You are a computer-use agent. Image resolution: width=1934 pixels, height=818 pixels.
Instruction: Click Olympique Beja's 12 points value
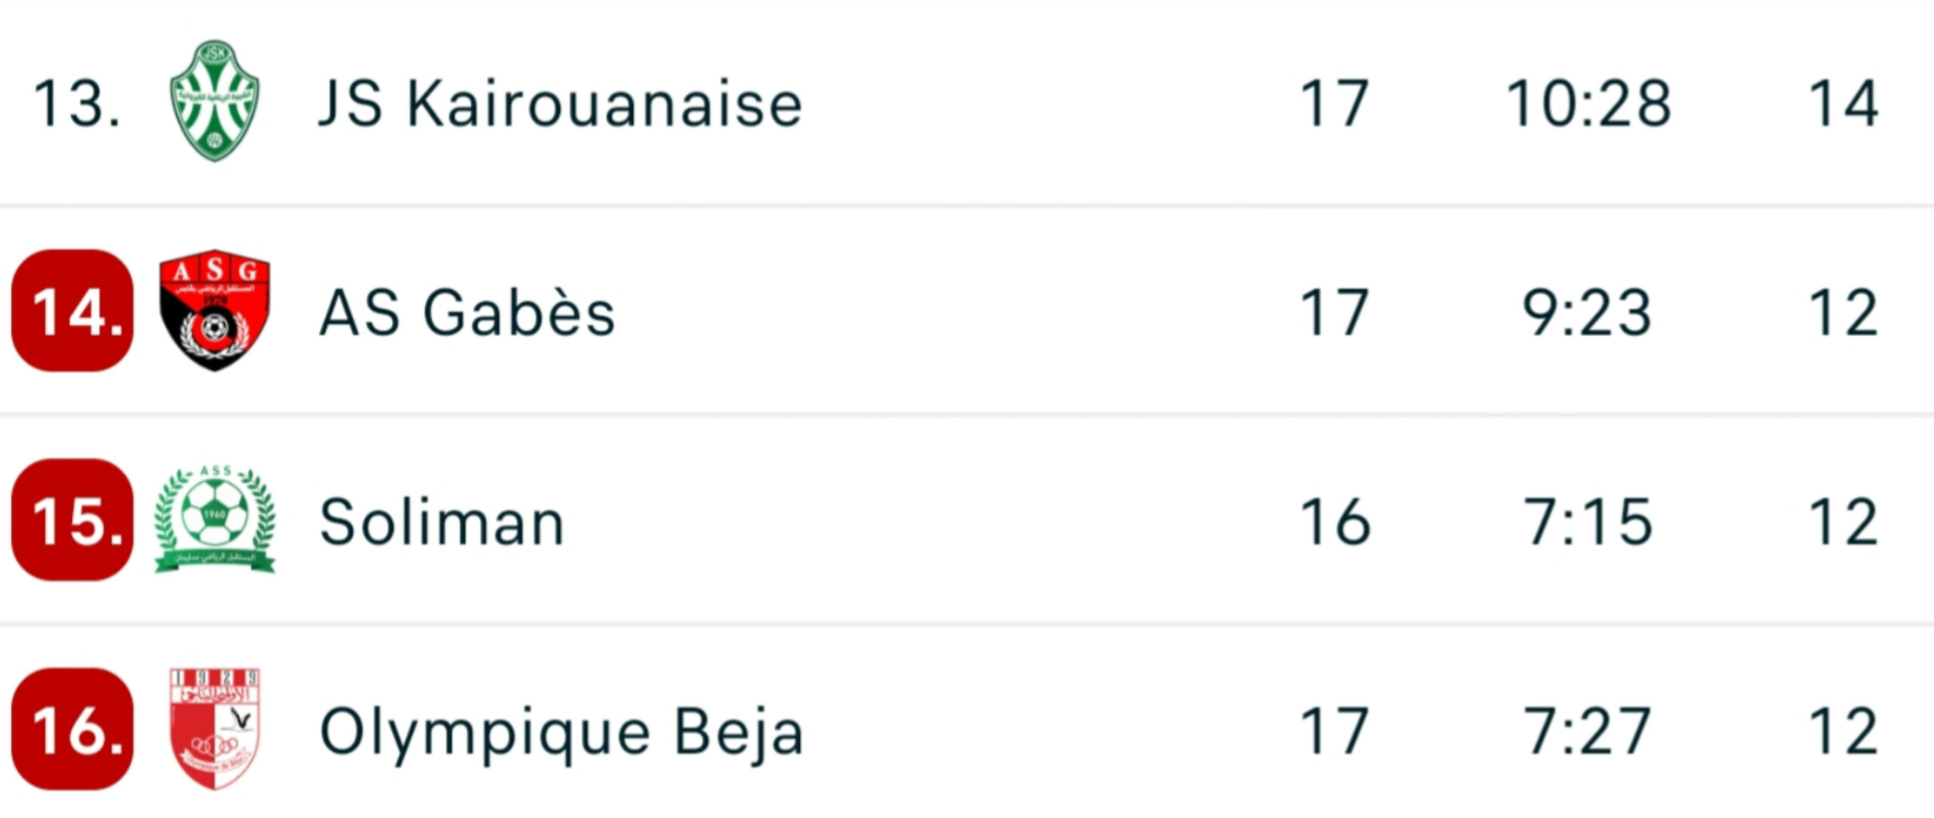(x=1843, y=731)
